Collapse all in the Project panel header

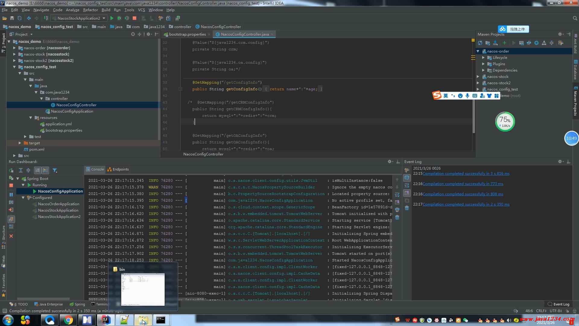(139, 34)
